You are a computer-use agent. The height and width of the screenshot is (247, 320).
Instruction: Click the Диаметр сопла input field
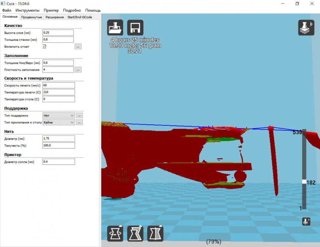(x=58, y=162)
